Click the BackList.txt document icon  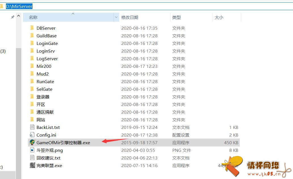click(x=32, y=127)
